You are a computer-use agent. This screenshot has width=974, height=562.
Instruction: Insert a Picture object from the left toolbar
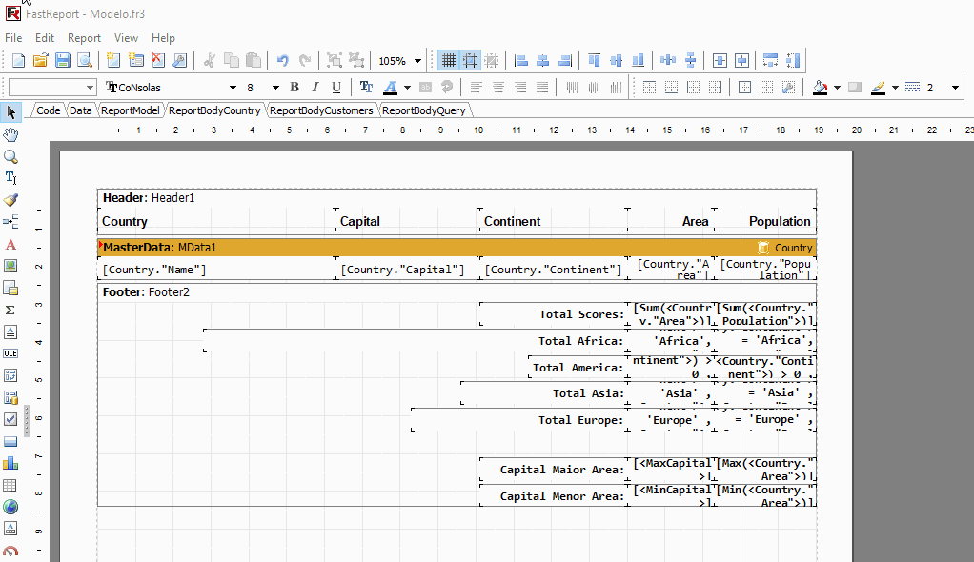pyautogui.click(x=10, y=267)
